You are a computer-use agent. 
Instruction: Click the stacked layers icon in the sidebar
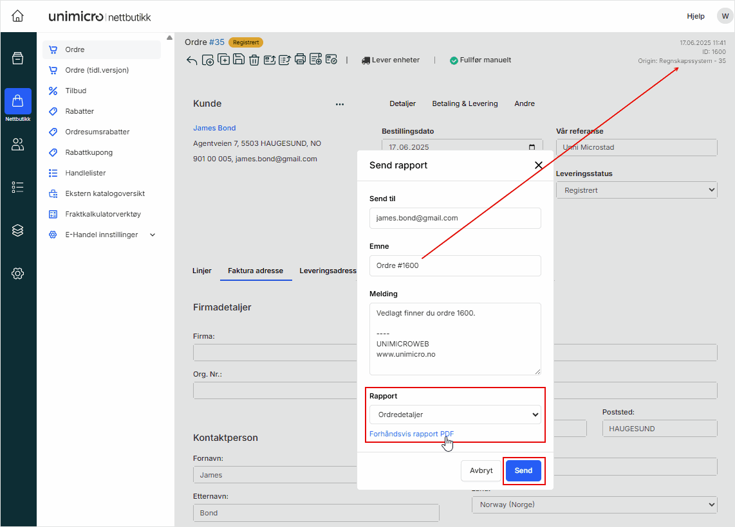coord(18,230)
